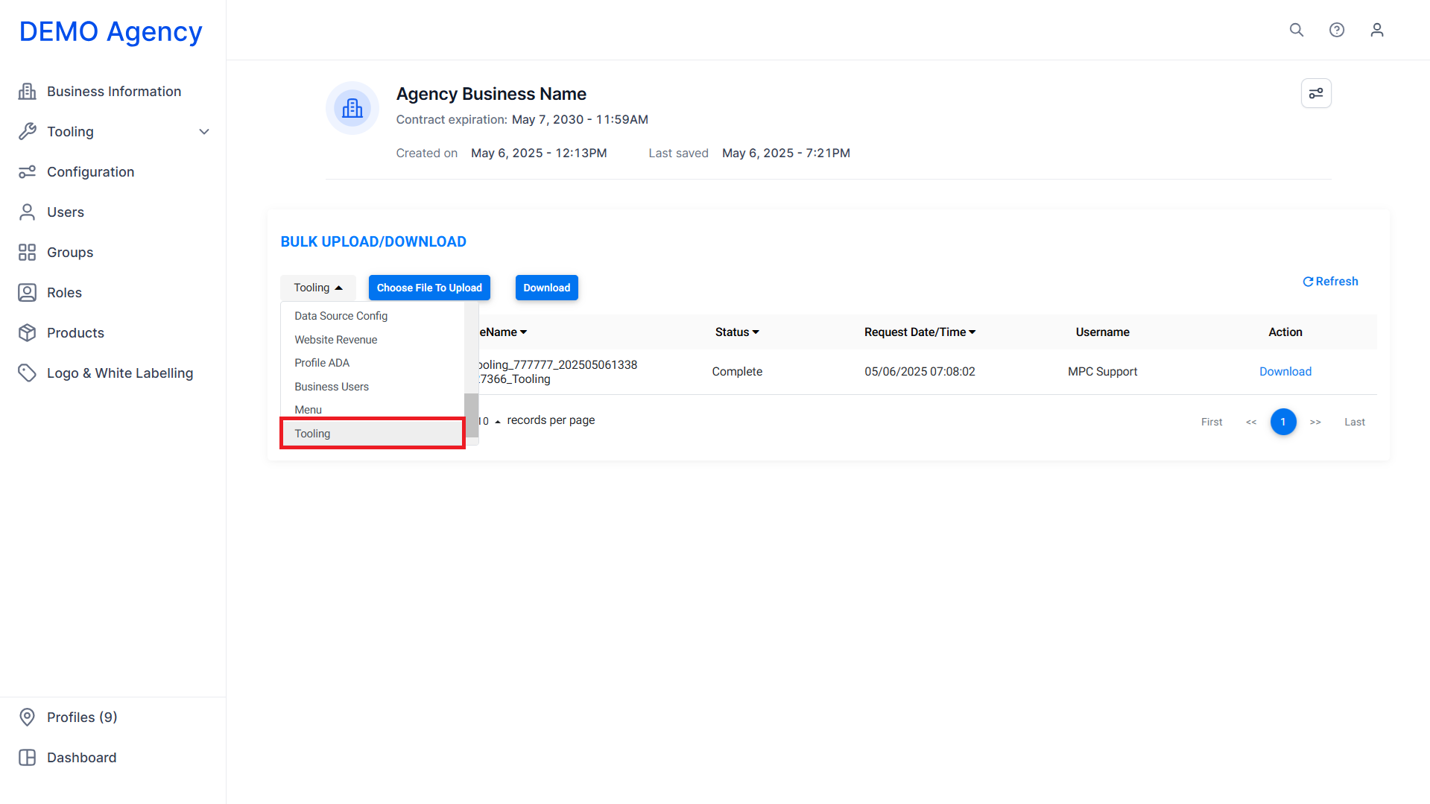Click the Business Information building icon
Screen dimensions: 1430x804
[x=28, y=91]
